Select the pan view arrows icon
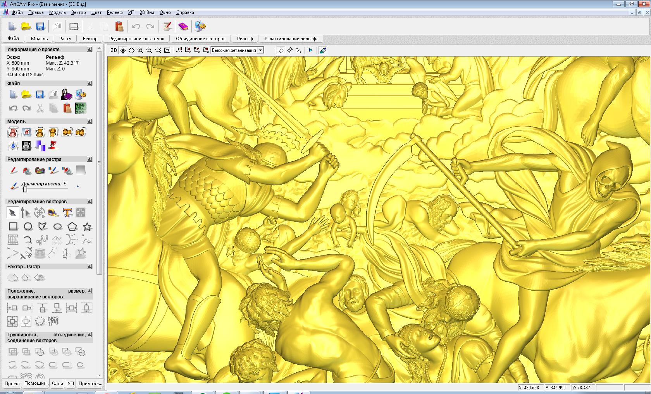Viewport: 651px width, 394px height. tap(132, 50)
